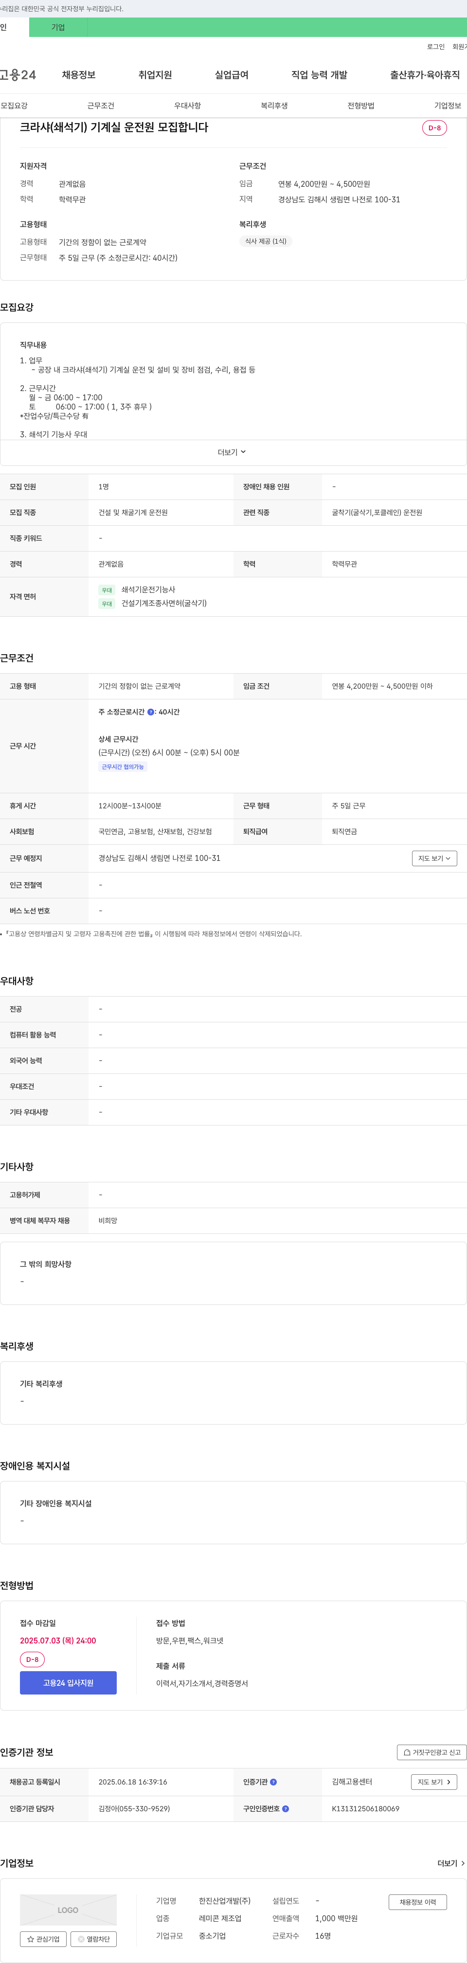The width and height of the screenshot is (467, 1963).
Task: Open 채용정보 이력 button
Action: click(417, 1902)
